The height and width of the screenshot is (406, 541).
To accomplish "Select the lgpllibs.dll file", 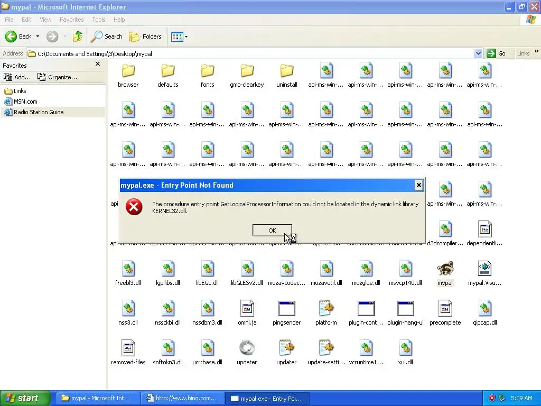I will (x=167, y=274).
